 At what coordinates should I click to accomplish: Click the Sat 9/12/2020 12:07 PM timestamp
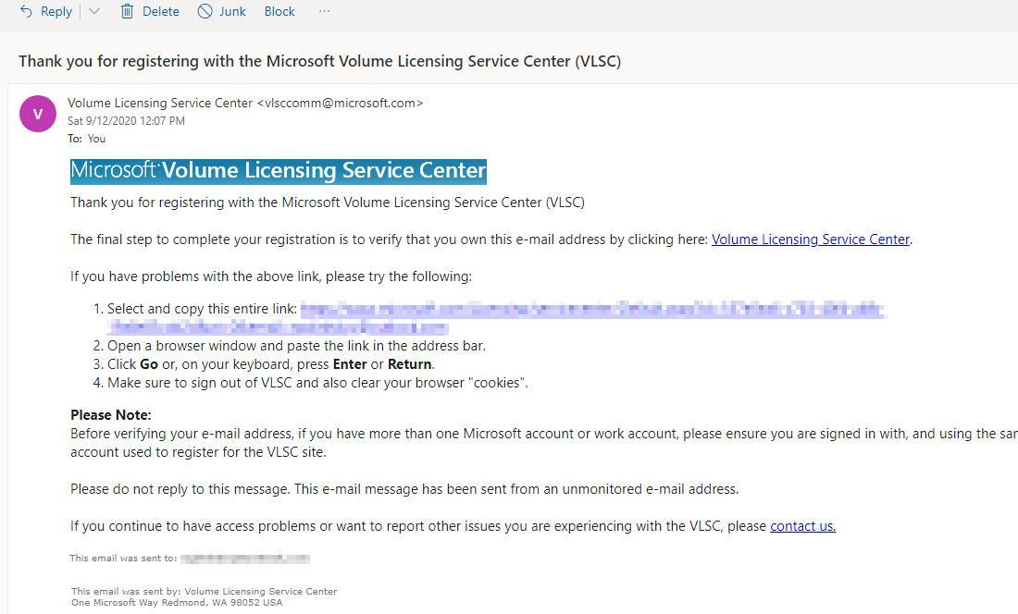coord(126,120)
